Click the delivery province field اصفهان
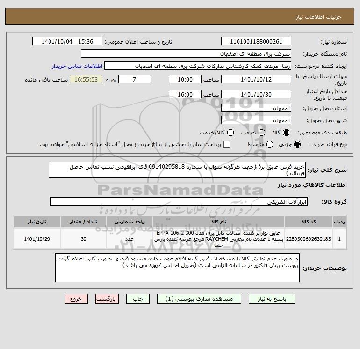Screen dimensions: 360x349 [x=256, y=108]
